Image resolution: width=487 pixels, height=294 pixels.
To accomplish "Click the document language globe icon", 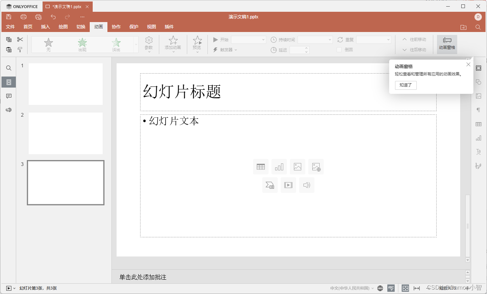I will (x=380, y=288).
